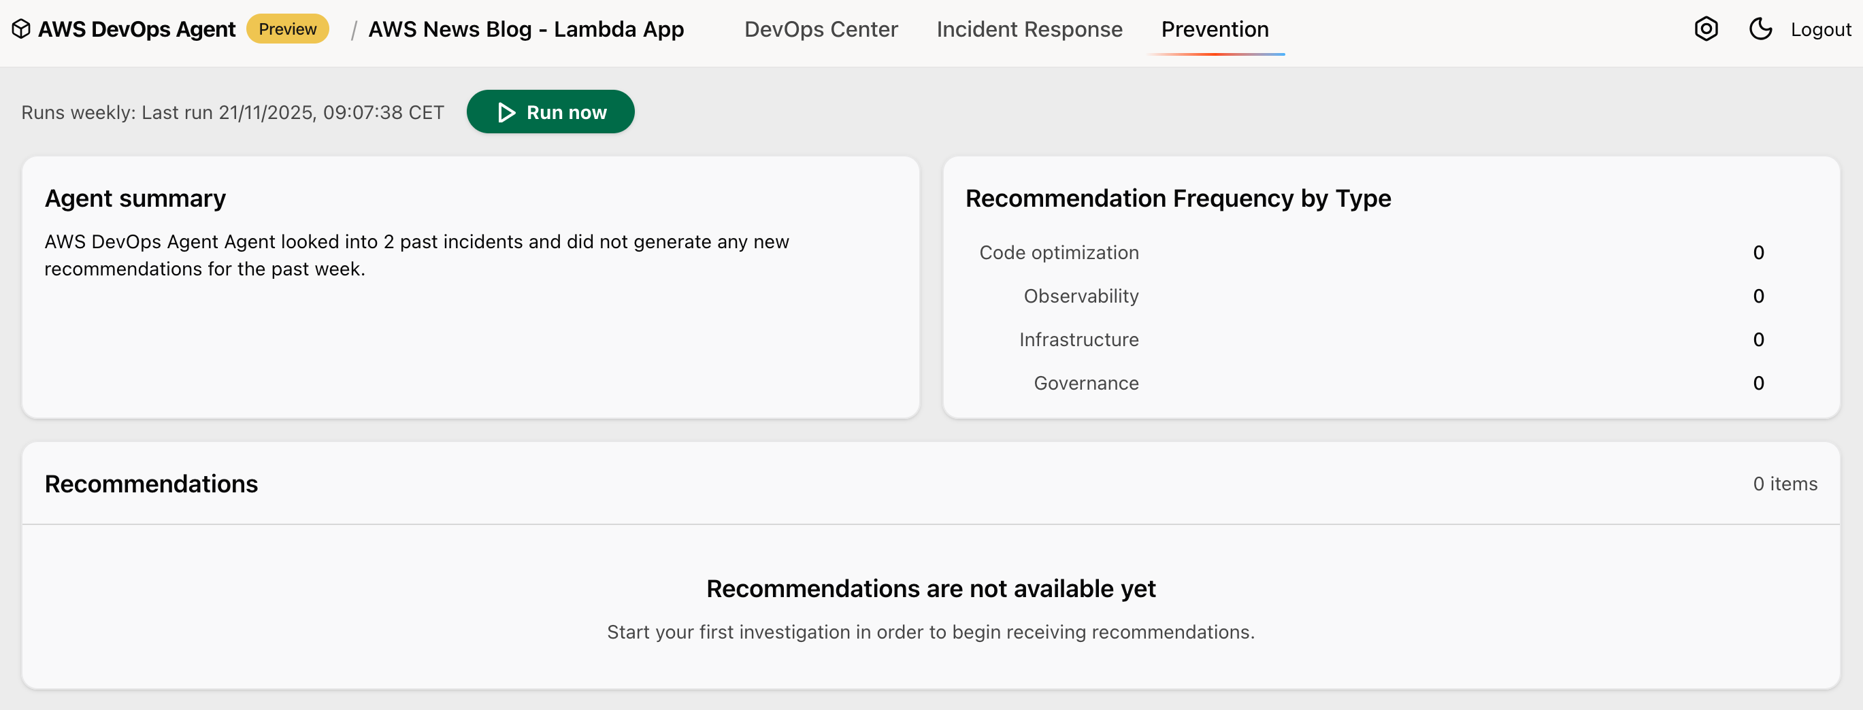Click the Governance count value

coord(1758,383)
